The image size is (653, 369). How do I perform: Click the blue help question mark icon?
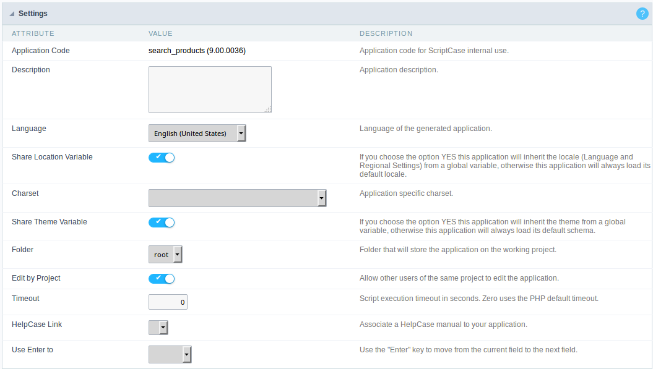click(x=642, y=13)
